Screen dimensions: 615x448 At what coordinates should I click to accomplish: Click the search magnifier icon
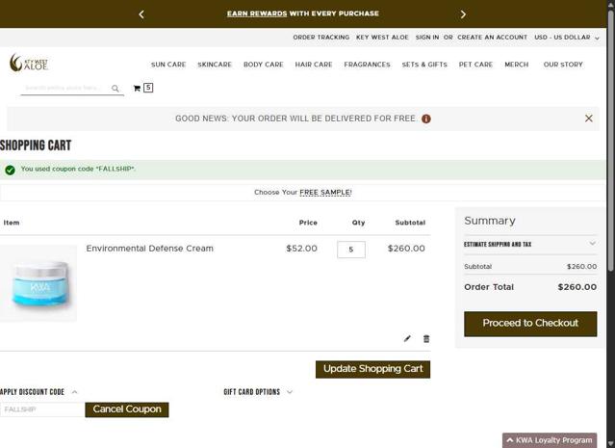point(115,89)
